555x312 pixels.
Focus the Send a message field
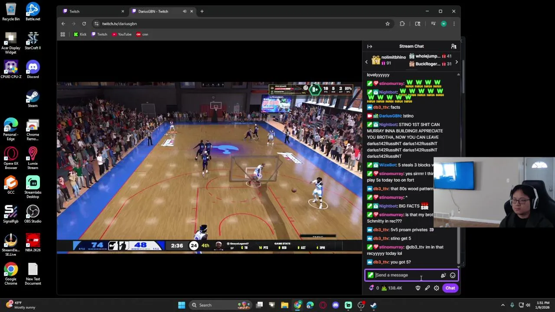coord(411,275)
